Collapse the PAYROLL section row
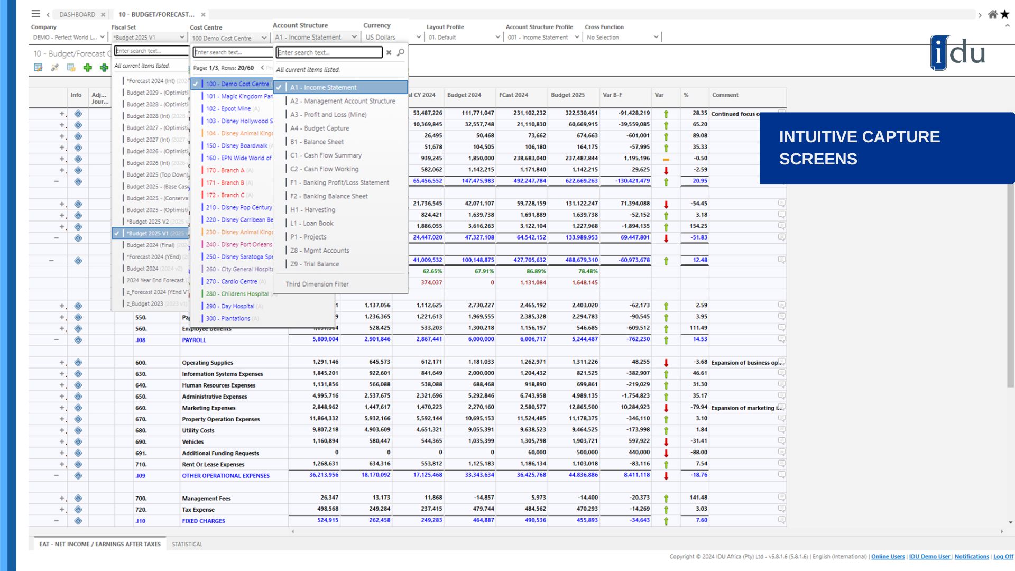1015x571 pixels. tap(57, 340)
